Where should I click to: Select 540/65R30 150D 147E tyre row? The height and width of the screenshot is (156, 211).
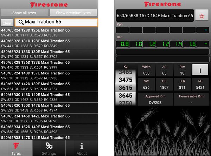[49, 108]
